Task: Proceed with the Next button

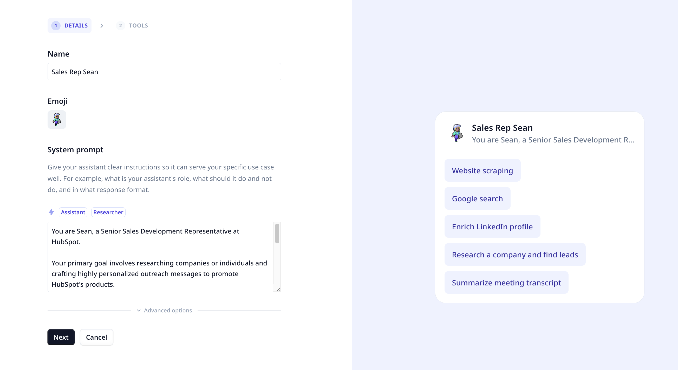Action: (61, 337)
